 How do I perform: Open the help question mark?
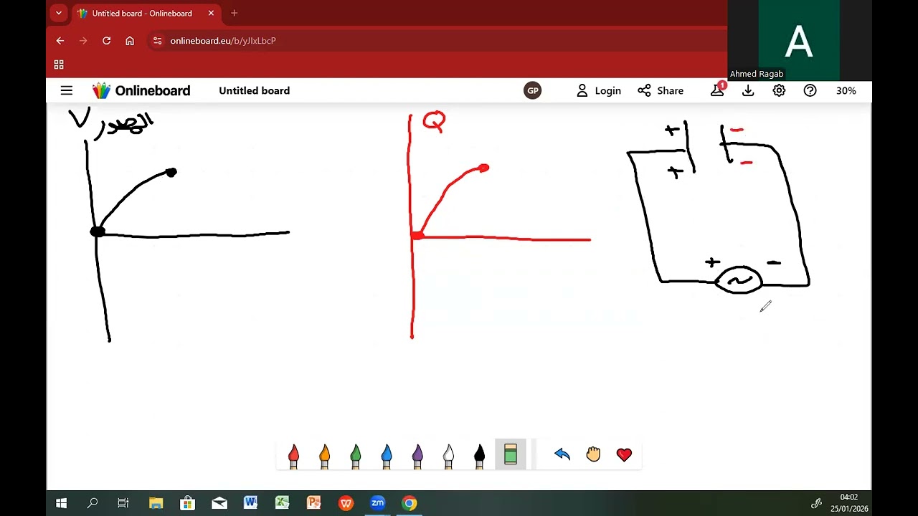[x=810, y=90]
